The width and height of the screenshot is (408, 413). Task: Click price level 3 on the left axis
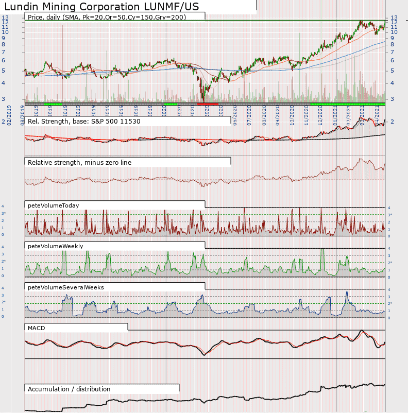(x=4, y=99)
